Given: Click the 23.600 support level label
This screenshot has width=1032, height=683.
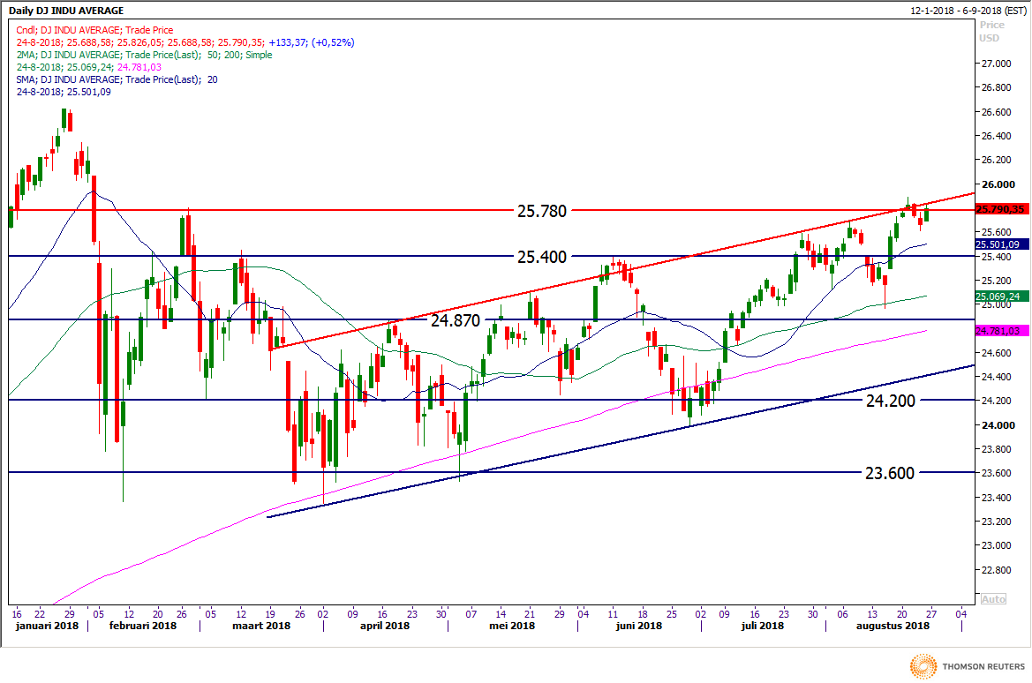Looking at the screenshot, I should point(890,473).
